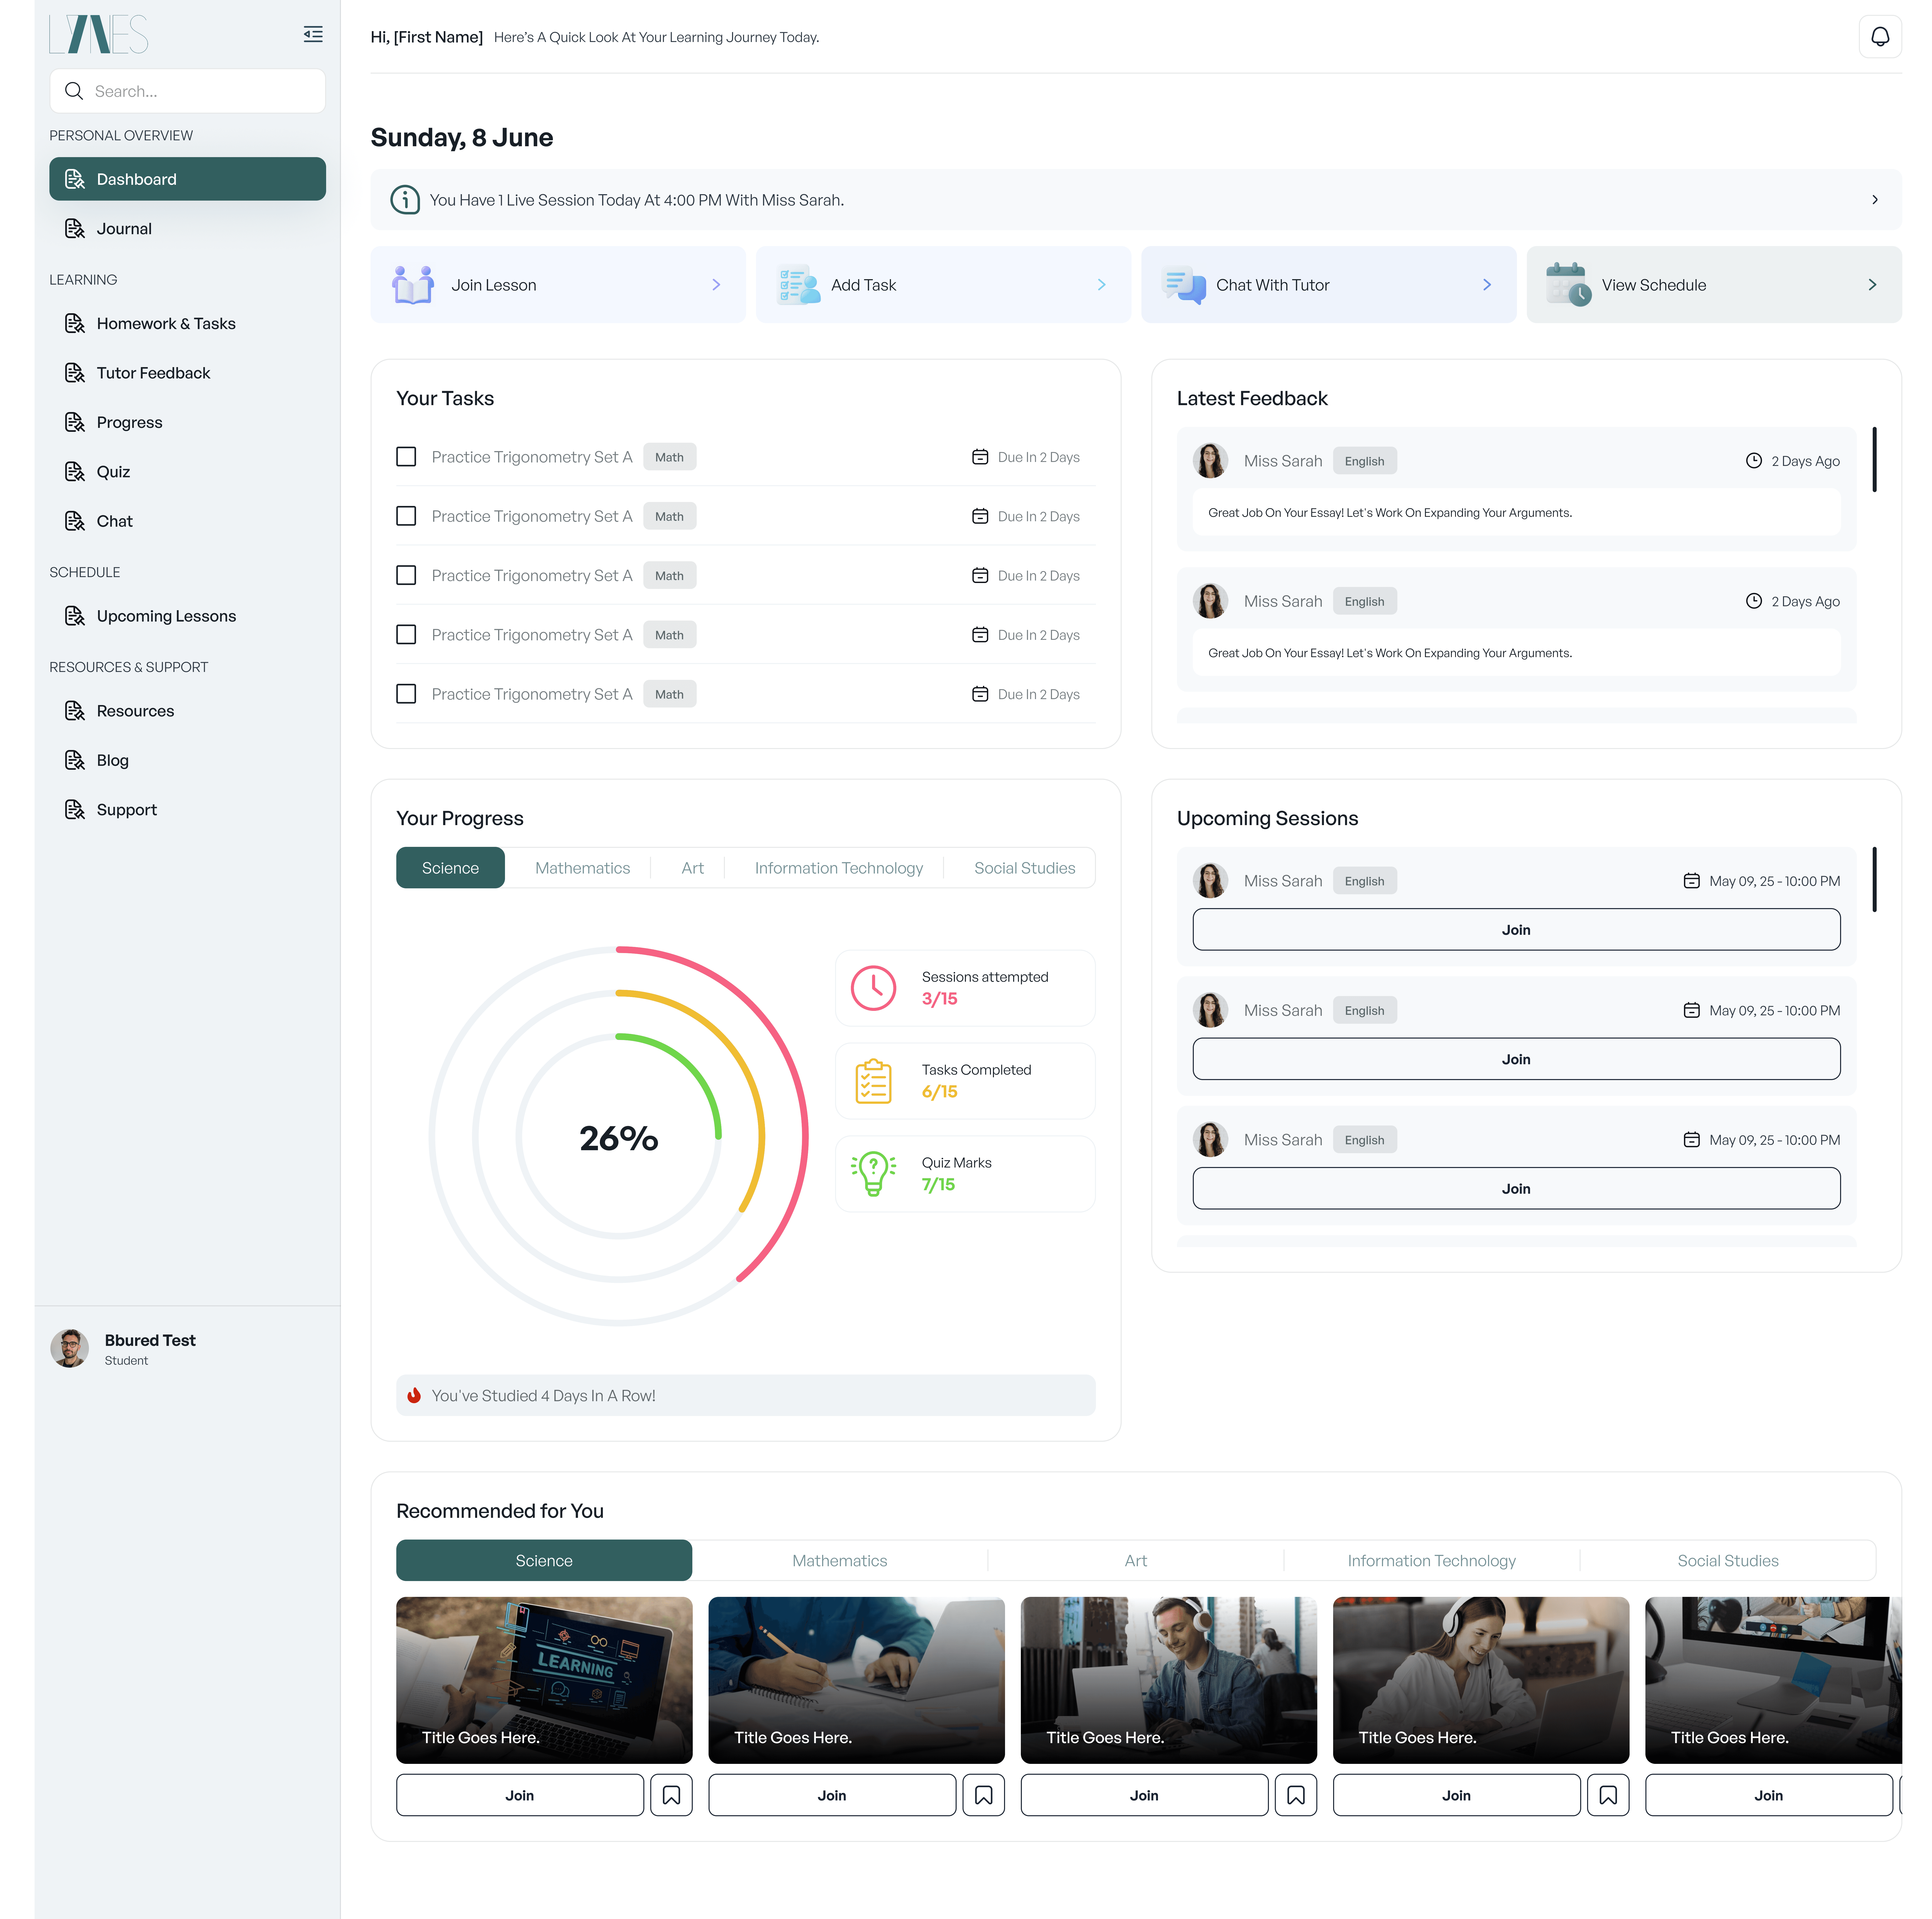Mark the last Practice Trigonometry task done
Screen dimensions: 1932x1919
406,694
